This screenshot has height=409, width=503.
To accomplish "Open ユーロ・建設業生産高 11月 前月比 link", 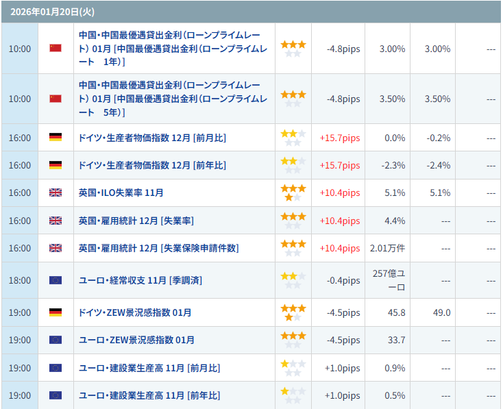I will click(x=149, y=368).
